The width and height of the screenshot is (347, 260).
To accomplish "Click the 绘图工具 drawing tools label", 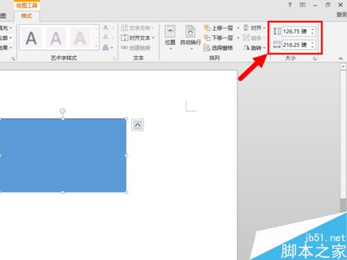I will (27, 5).
